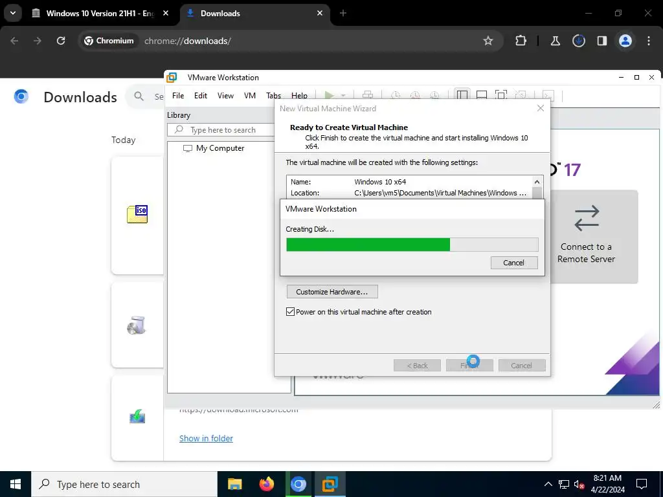Open the Chromium profile avatar
Screen dimensions: 663x497
pos(625,41)
